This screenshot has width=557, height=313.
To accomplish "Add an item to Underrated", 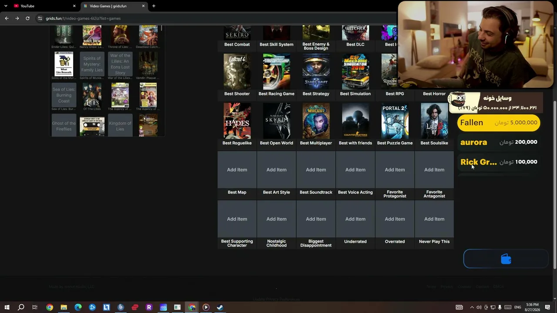I will pos(355,219).
